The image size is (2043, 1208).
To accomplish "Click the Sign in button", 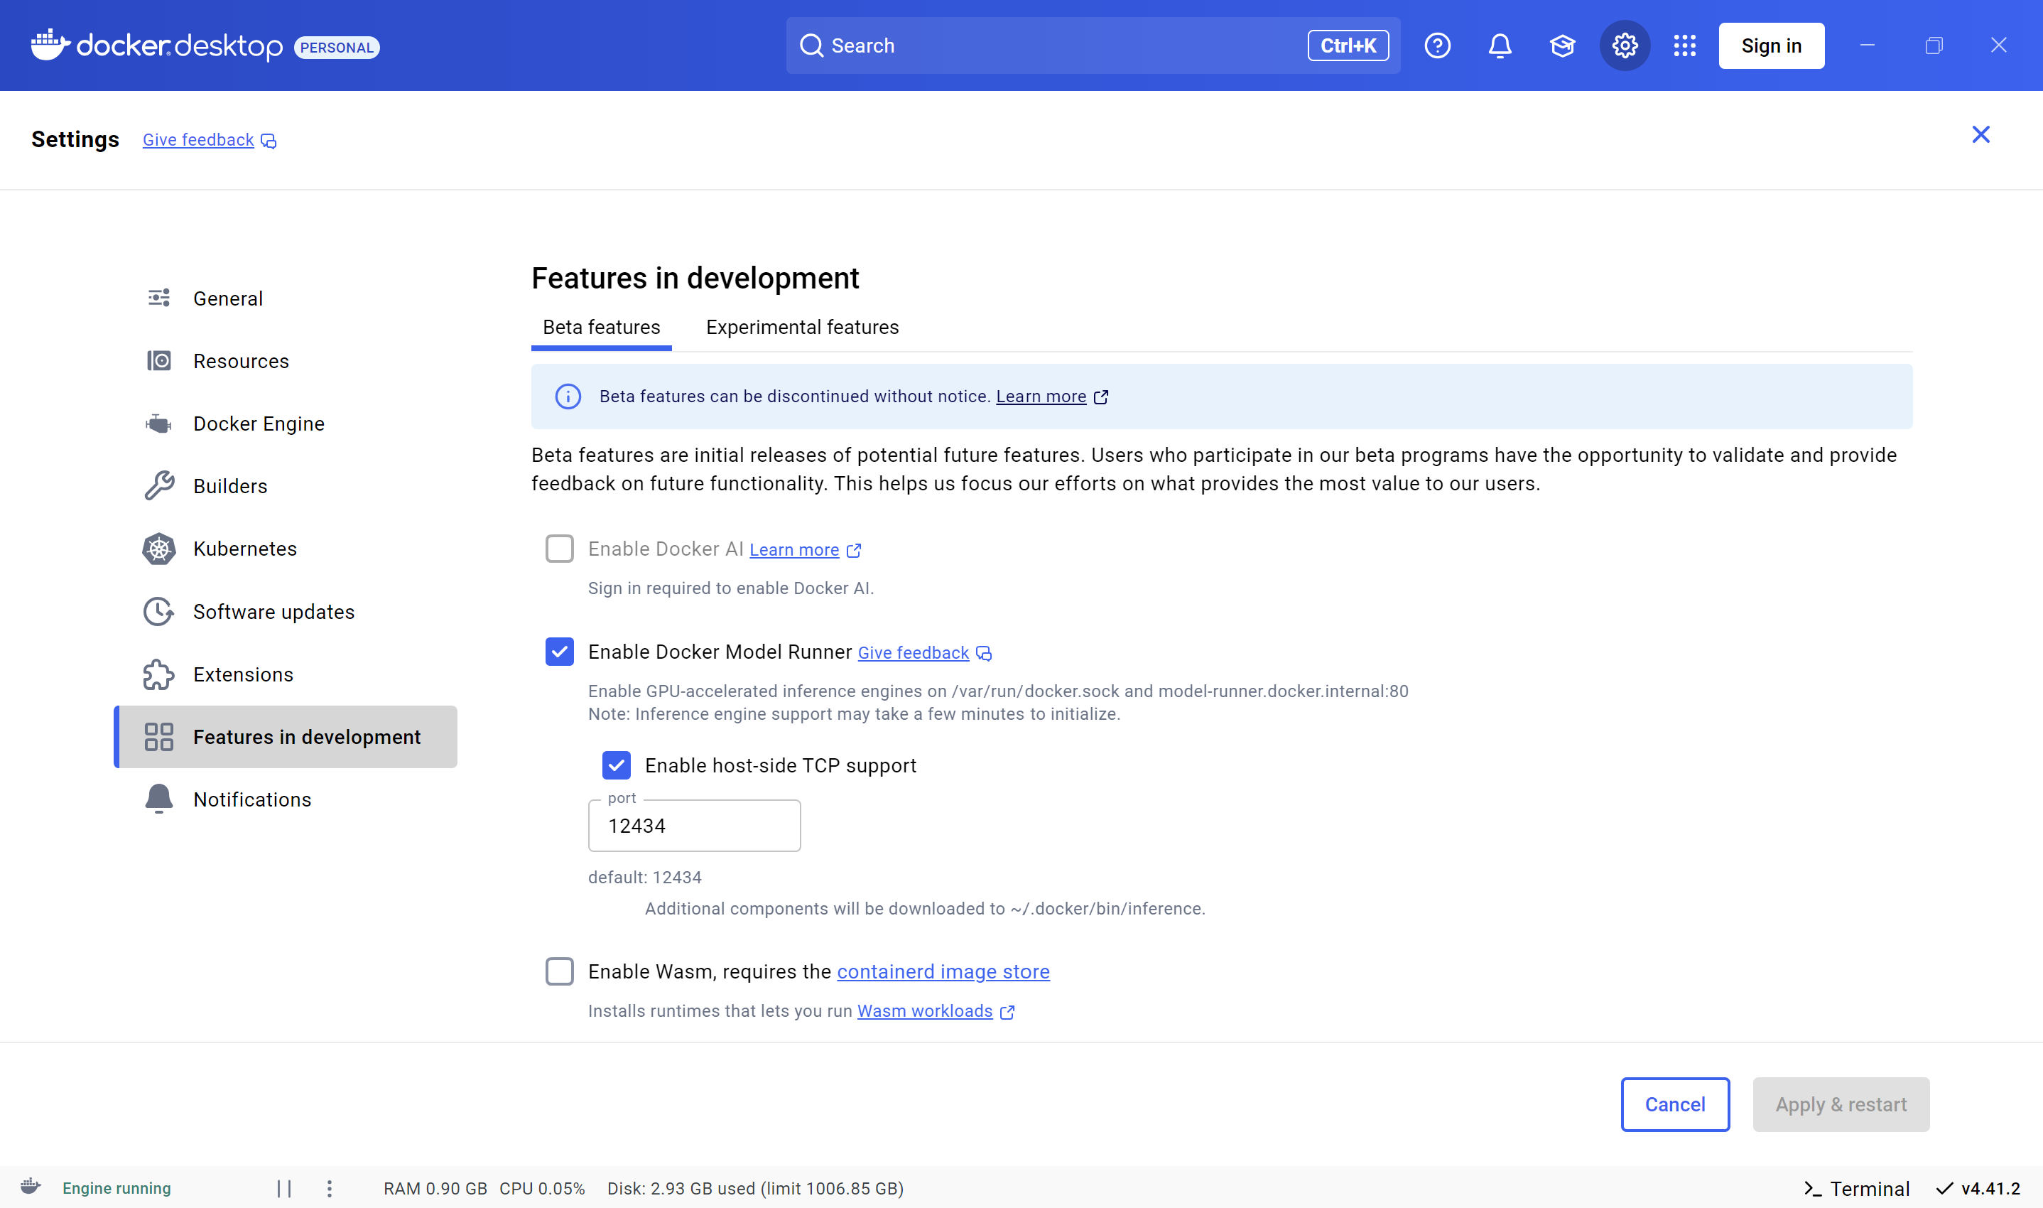I will click(x=1771, y=45).
